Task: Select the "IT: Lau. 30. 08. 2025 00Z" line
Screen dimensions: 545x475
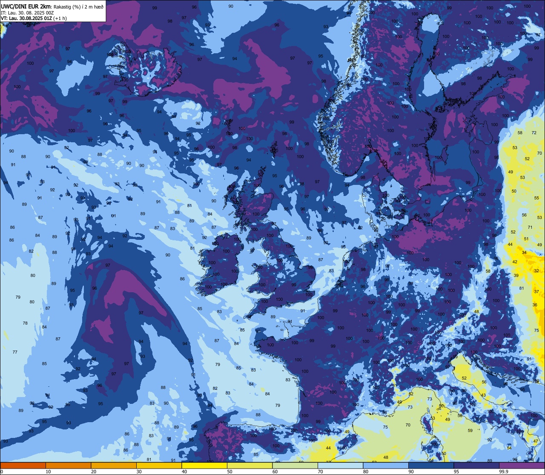Action: pos(27,13)
